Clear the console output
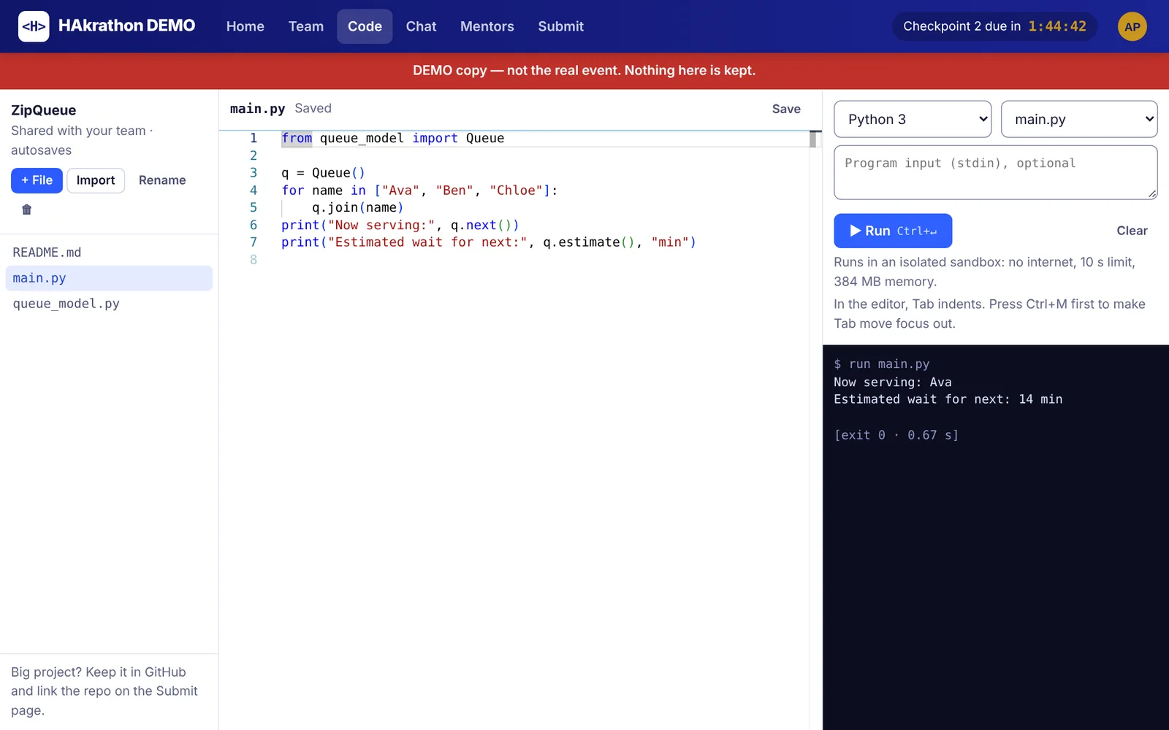 pyautogui.click(x=1132, y=231)
